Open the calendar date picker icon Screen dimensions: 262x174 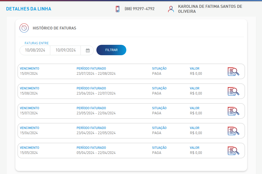click(88, 50)
